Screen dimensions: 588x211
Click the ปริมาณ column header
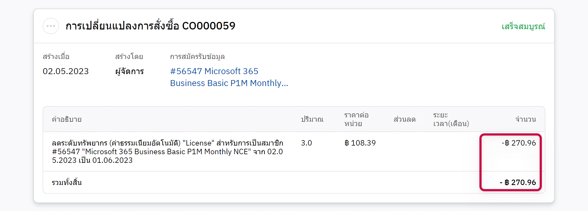pos(312,119)
